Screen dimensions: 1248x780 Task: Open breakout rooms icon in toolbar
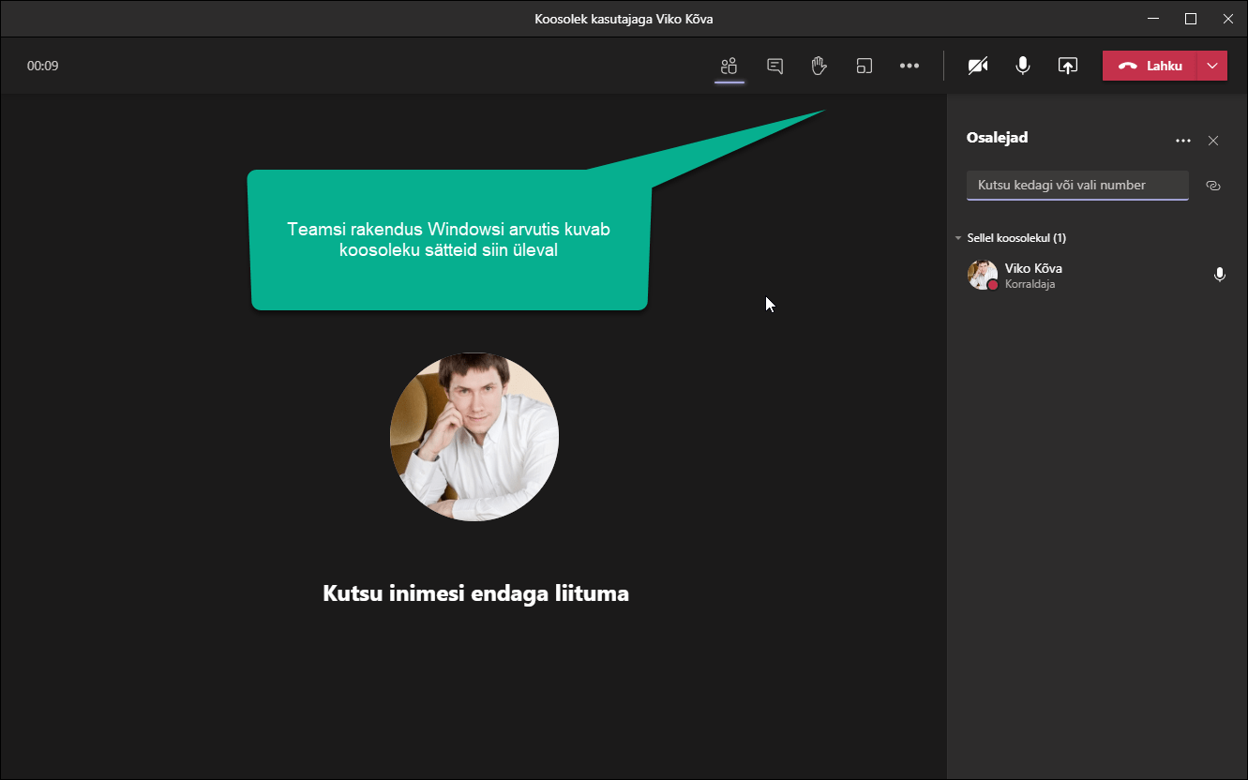(x=864, y=66)
